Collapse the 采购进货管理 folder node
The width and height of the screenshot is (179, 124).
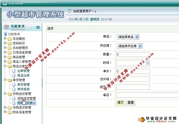pos(5,94)
